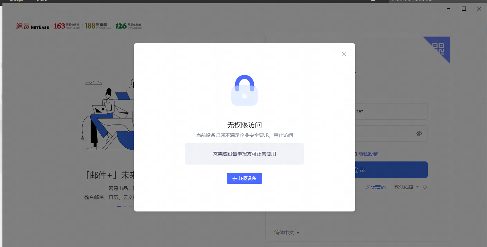This screenshot has height=247, width=487.
Task: Switch to QR code login
Action: [x=439, y=48]
